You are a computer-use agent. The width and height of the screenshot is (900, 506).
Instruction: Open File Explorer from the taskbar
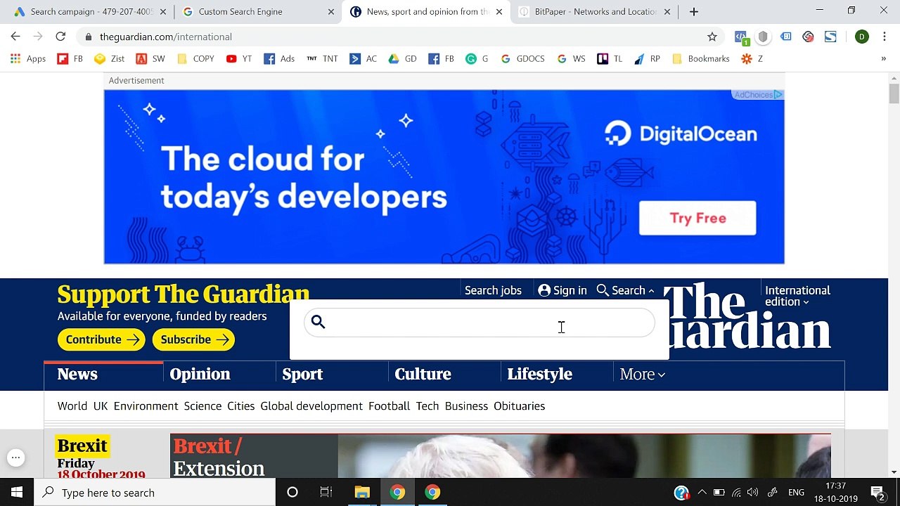(x=362, y=493)
